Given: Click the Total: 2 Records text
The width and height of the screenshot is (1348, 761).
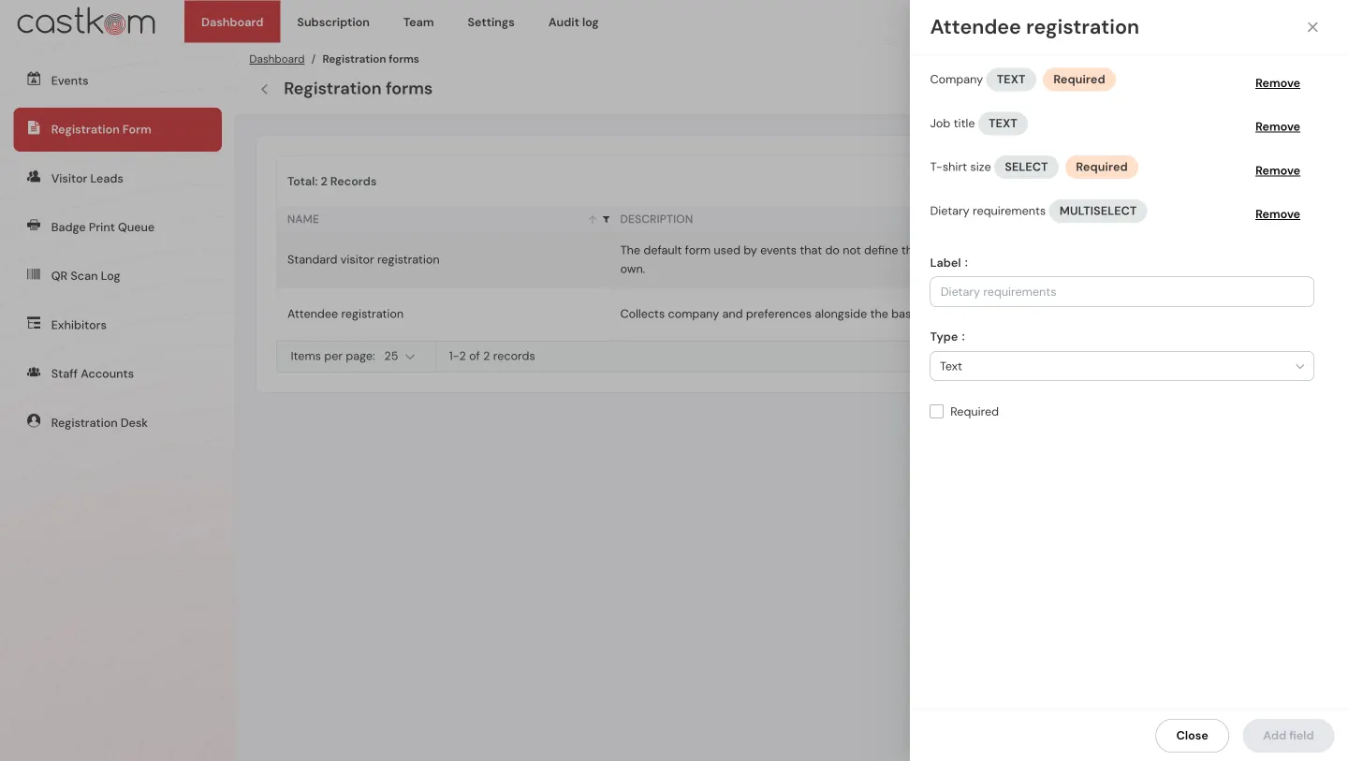Looking at the screenshot, I should tap(332, 182).
